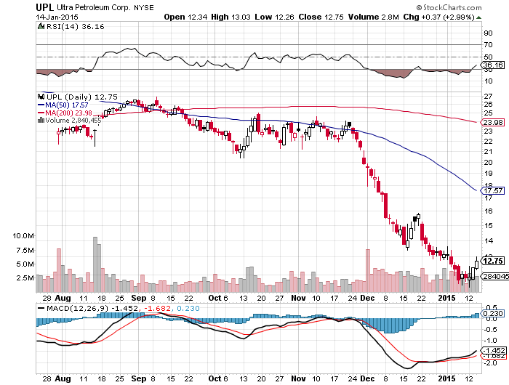Viewport: 509px width, 385px height.
Task: Click the MACD -1.452 legend value
Action: (x=125, y=308)
